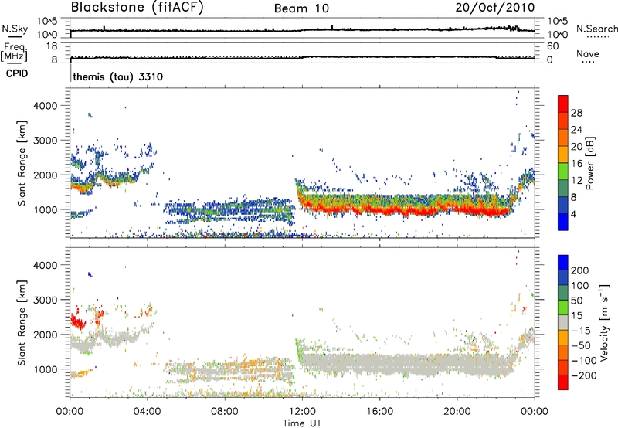618x428 pixels.
Task: Click the gray -15 to 15 Velocity segment
Action: tap(563, 322)
